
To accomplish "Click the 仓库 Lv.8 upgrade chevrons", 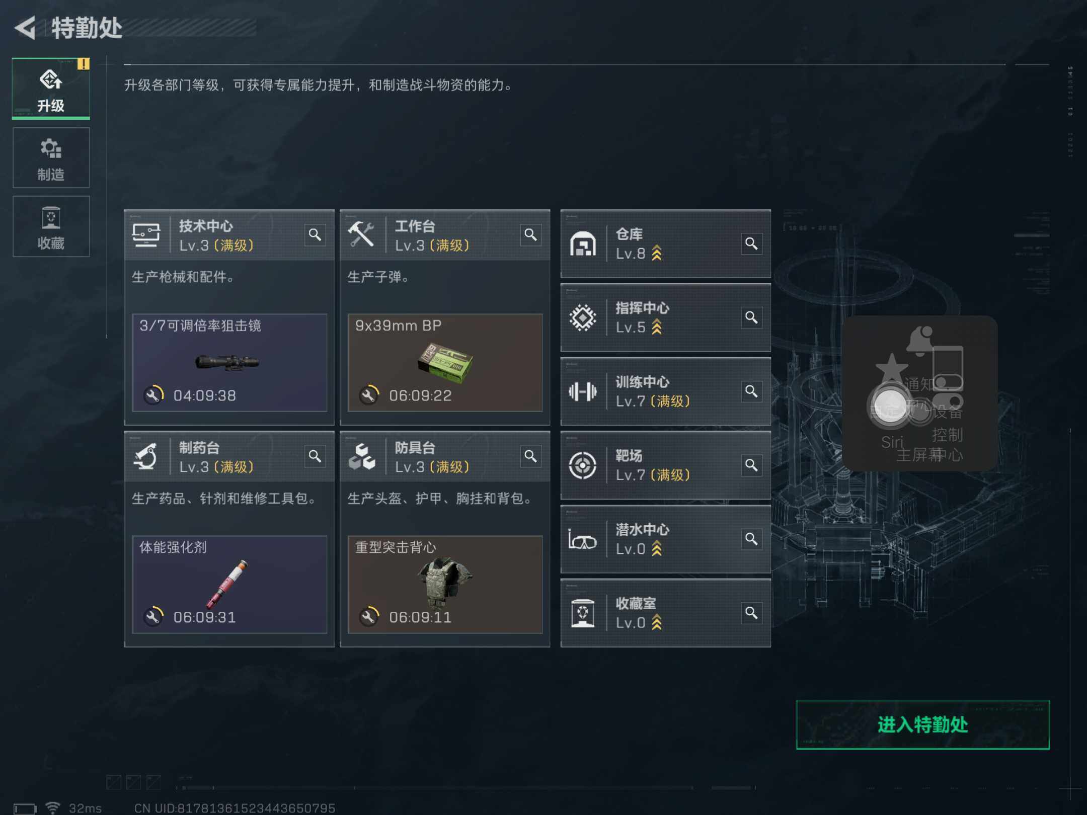I will [x=657, y=254].
